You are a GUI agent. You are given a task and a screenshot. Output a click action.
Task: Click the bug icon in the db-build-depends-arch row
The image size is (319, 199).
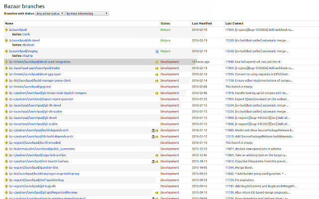click(153, 137)
